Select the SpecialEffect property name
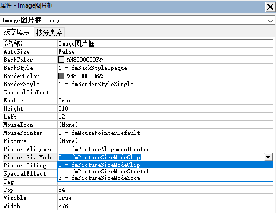 tap(30, 173)
